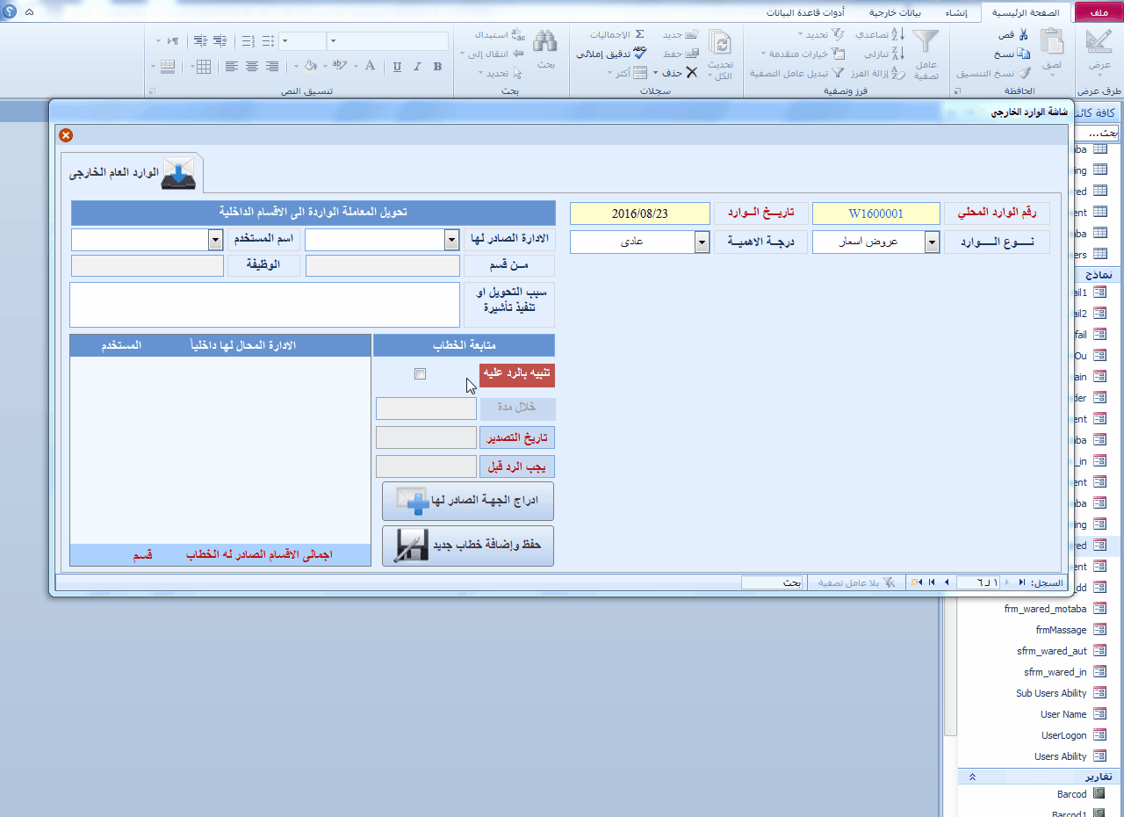The height and width of the screenshot is (817, 1124).
Task: Expand the اسم المستخدم dropdown
Action: pyautogui.click(x=215, y=240)
